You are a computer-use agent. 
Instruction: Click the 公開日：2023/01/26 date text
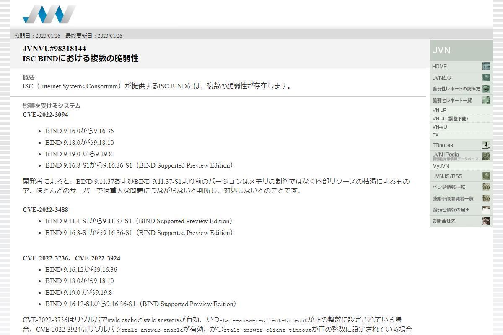pyautogui.click(x=37, y=36)
